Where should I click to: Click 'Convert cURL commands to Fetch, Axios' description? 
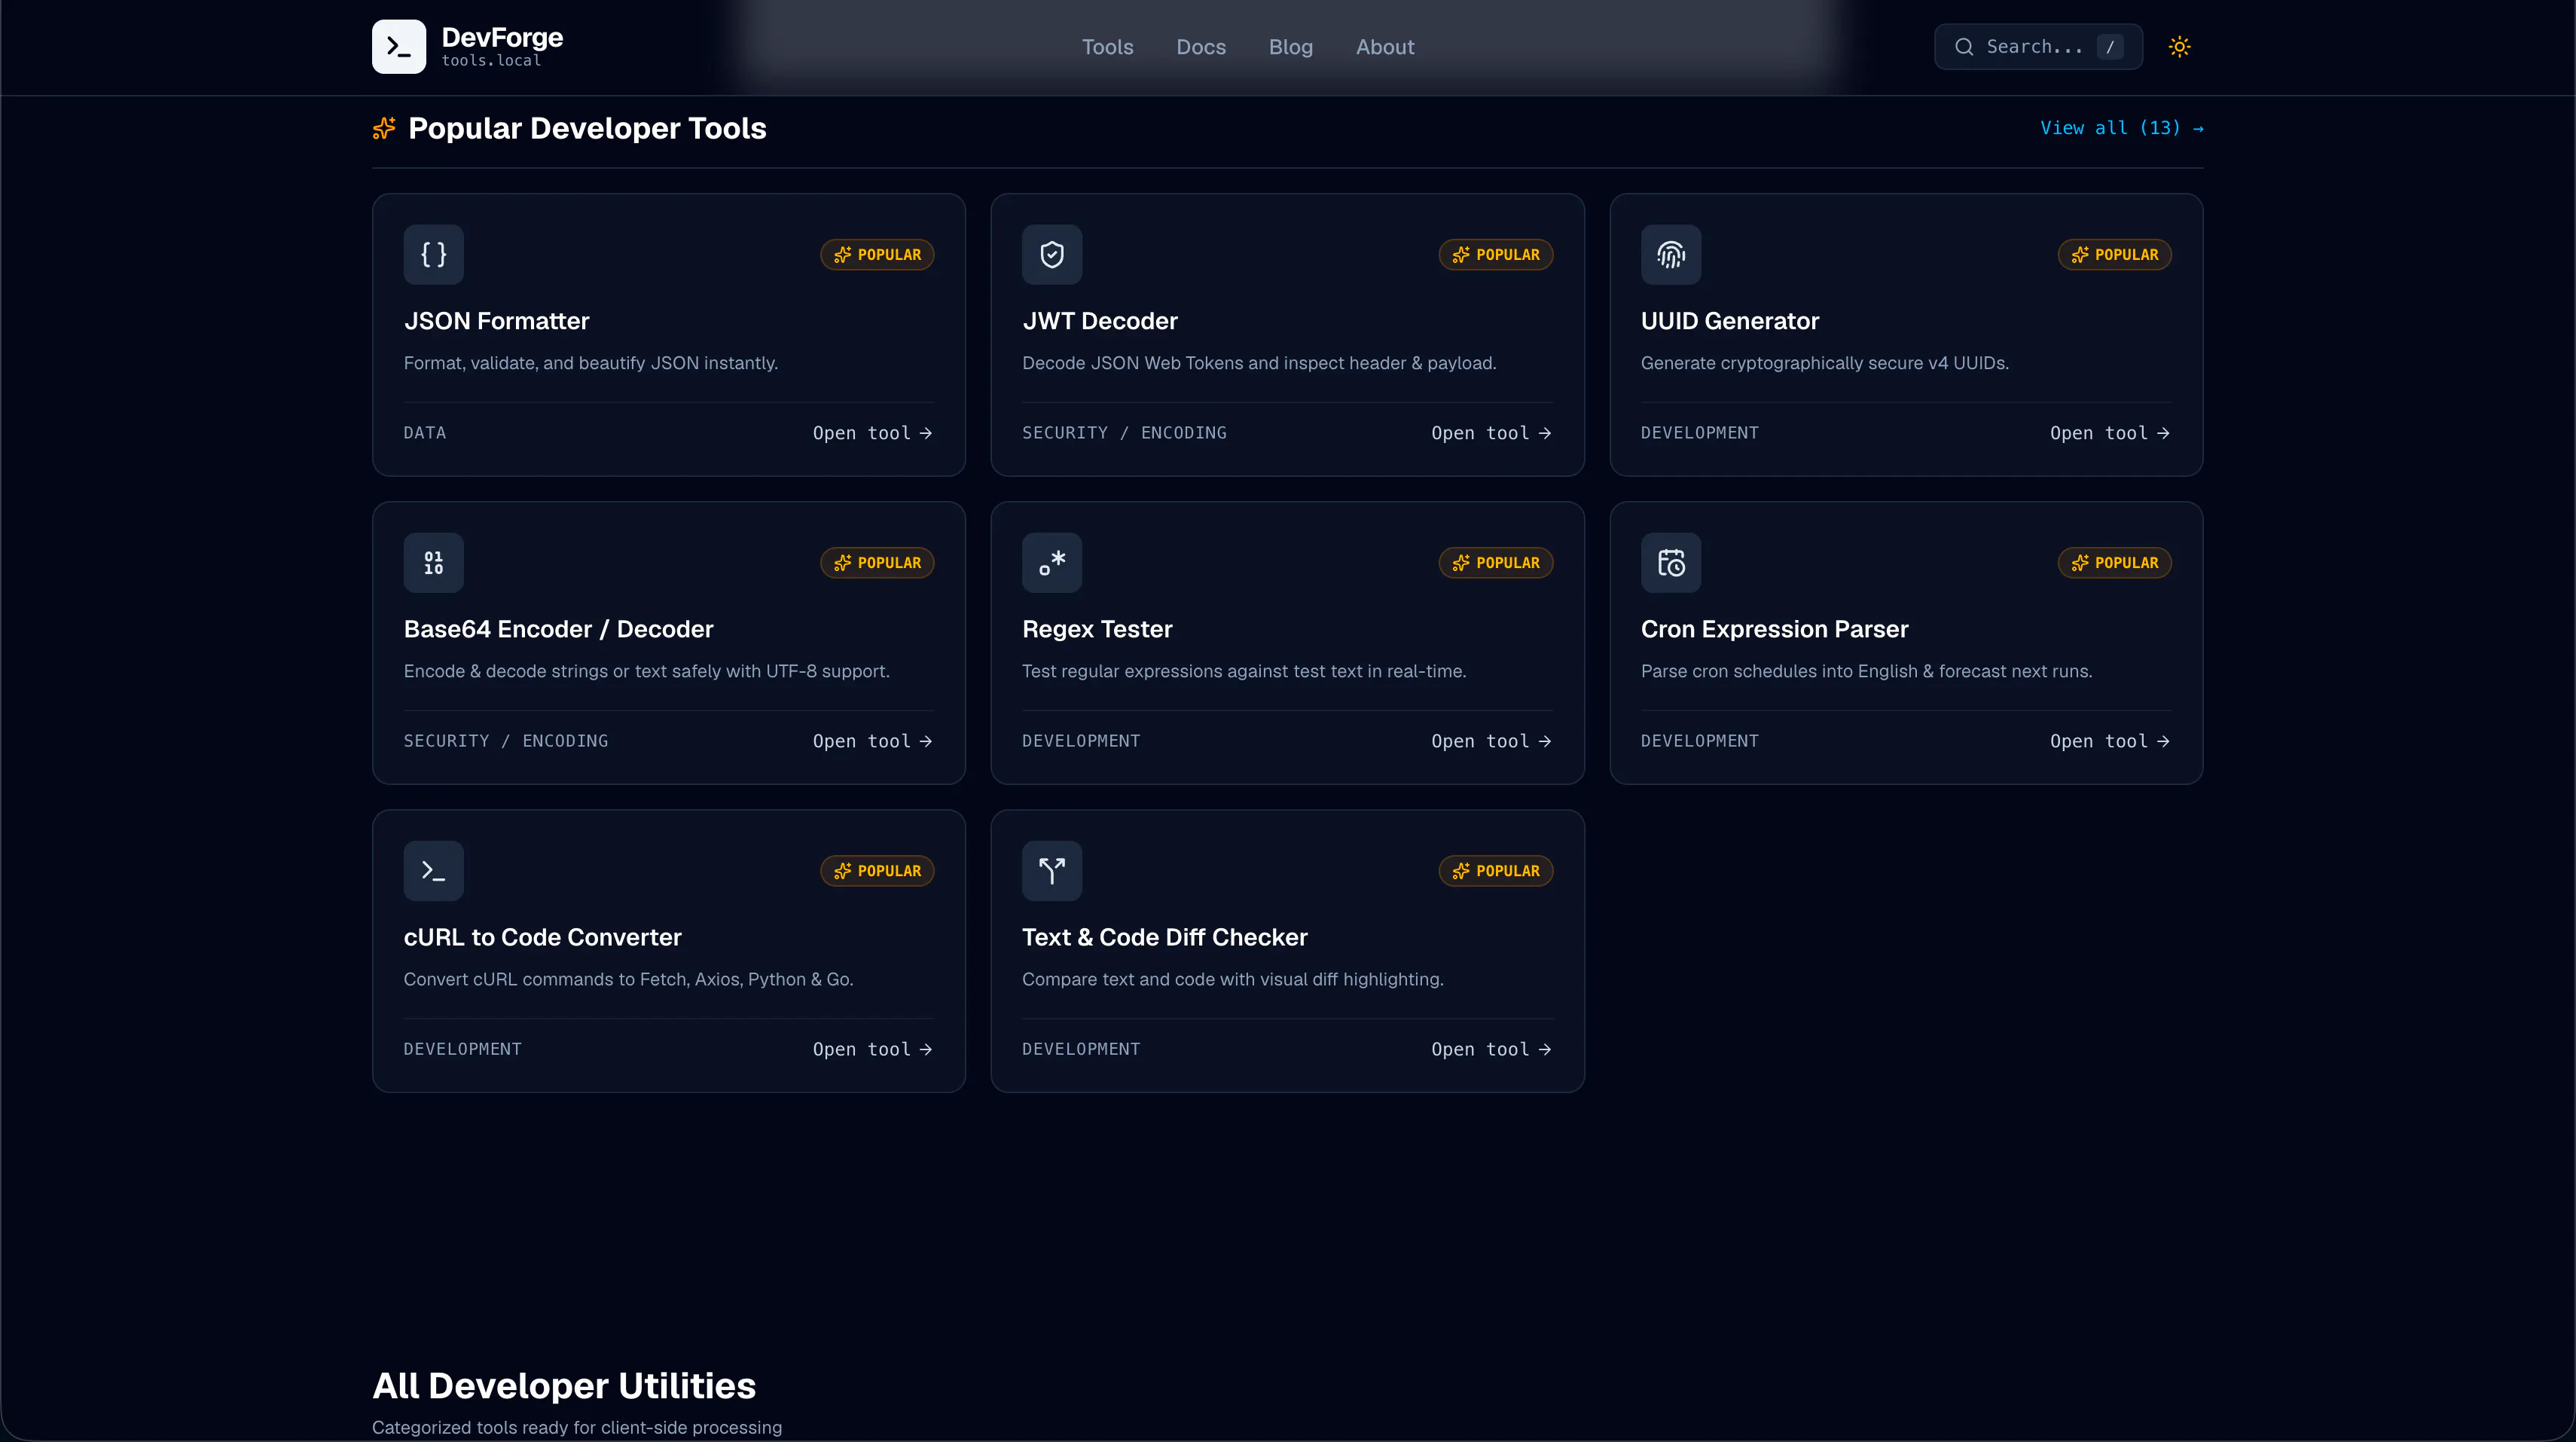pos(628,979)
